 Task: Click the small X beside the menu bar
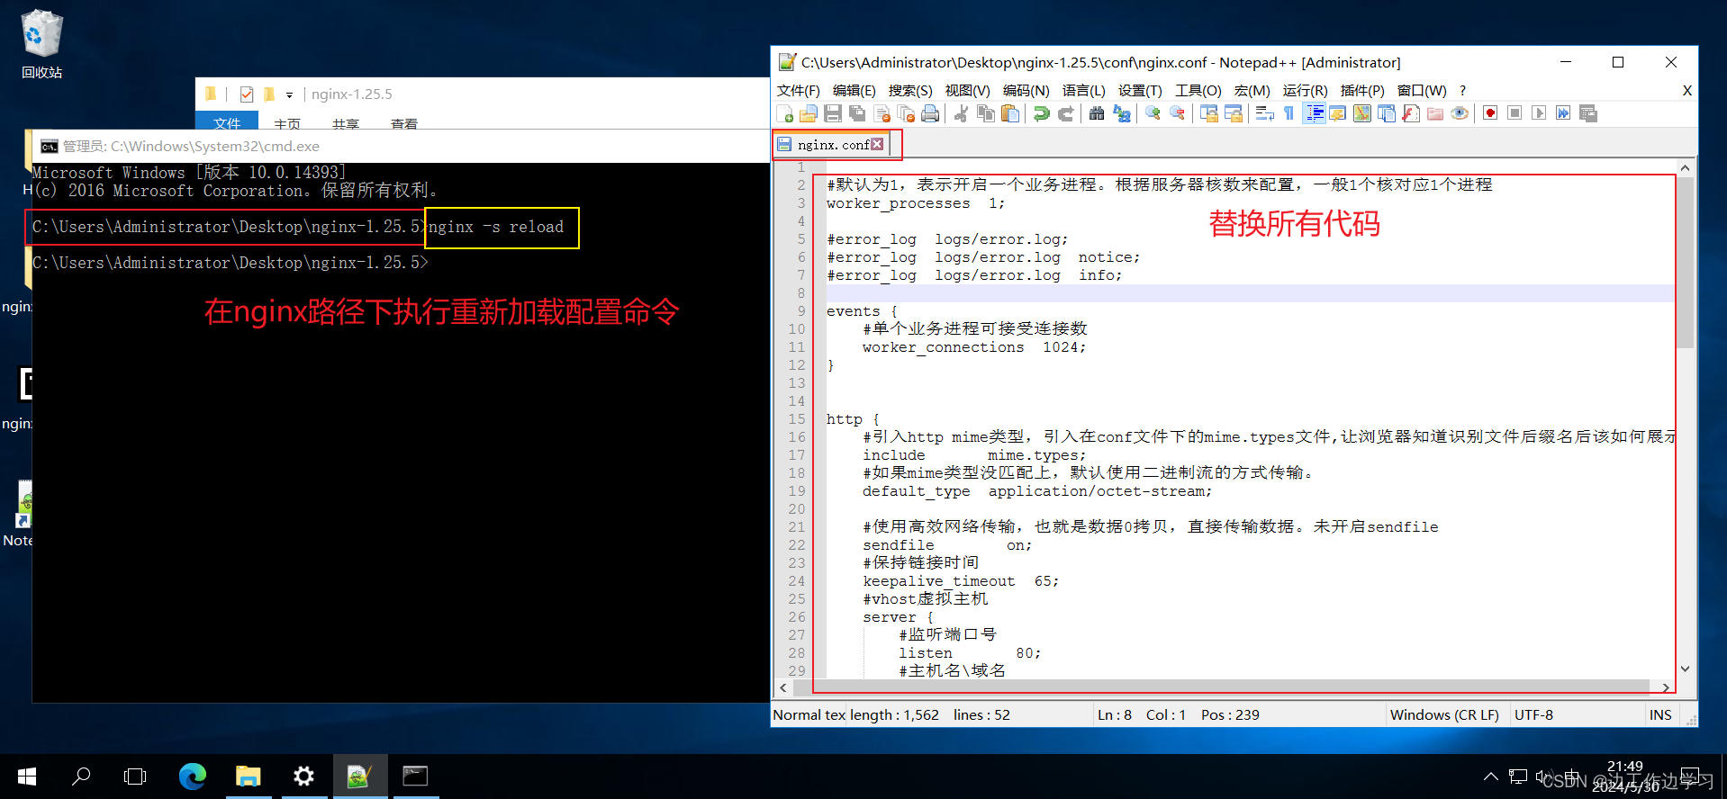pos(1687,91)
